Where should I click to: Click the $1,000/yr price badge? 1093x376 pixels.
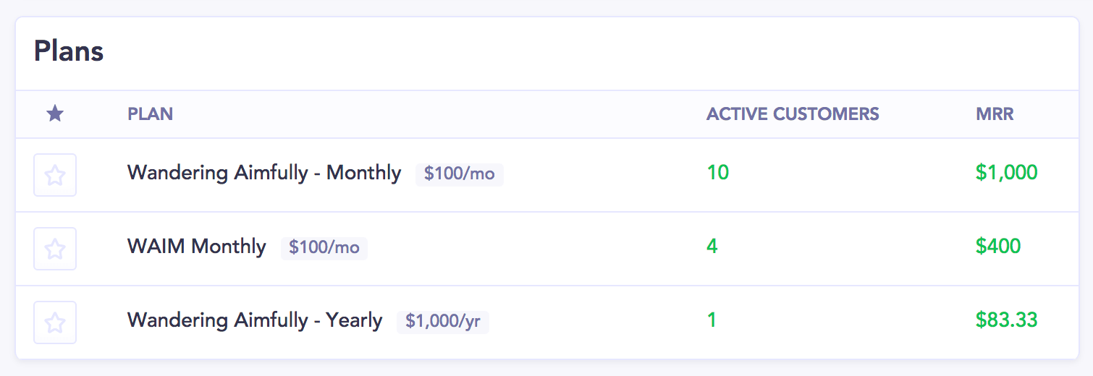[x=443, y=322]
